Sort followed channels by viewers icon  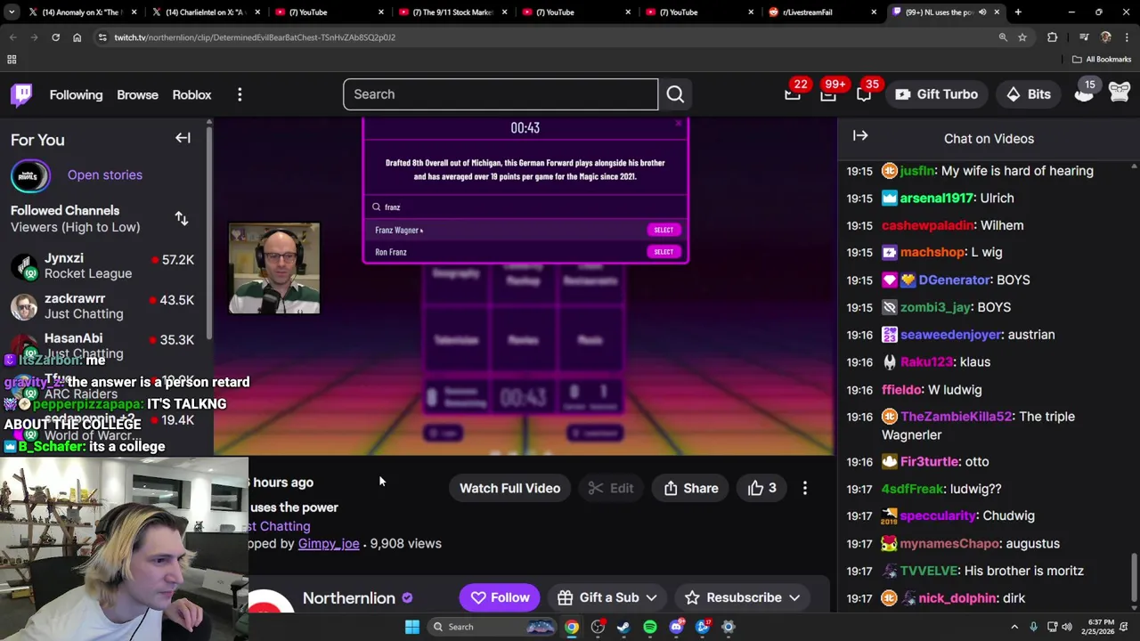point(182,218)
